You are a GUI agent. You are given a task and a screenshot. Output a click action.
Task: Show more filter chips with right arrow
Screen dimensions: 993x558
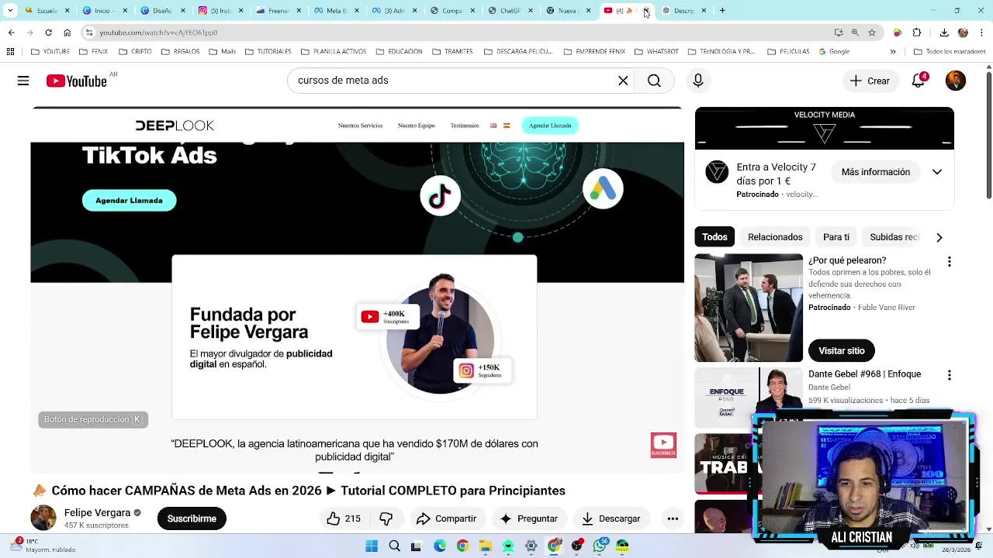939,237
